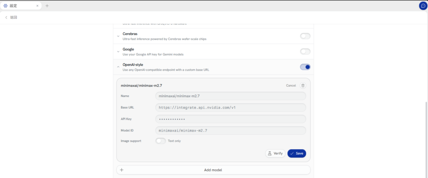
Task: Delete model with the trash icon
Action: tap(303, 86)
